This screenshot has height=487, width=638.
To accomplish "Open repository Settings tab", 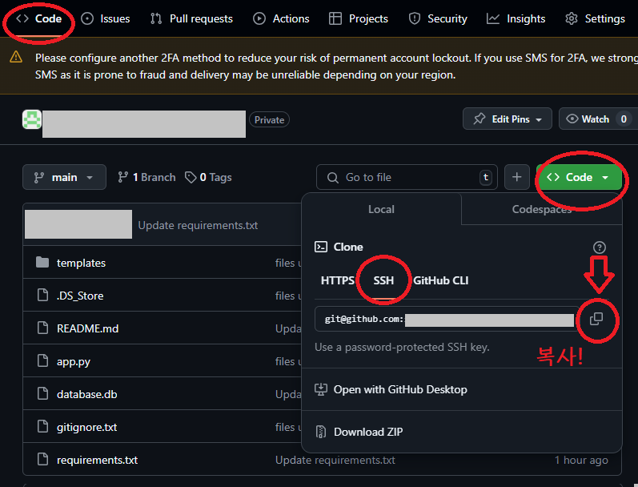I will [595, 18].
